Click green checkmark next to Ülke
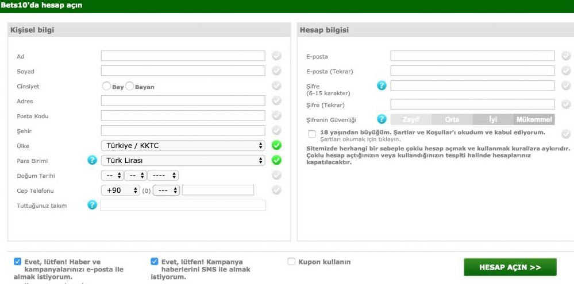Screen dimensions: 574x284 [276, 145]
